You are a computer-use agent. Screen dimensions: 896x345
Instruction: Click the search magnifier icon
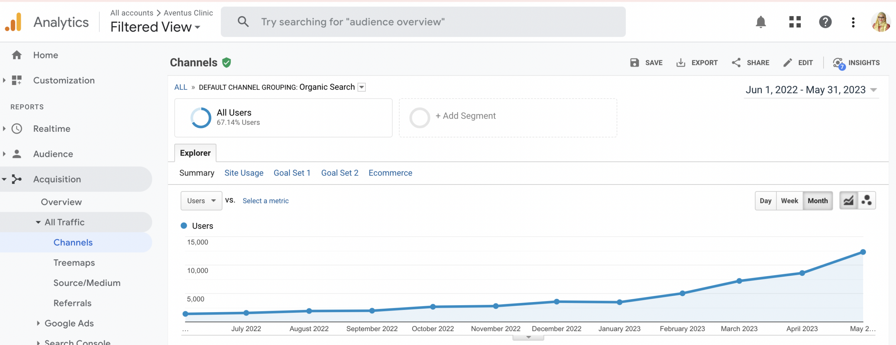pyautogui.click(x=243, y=22)
